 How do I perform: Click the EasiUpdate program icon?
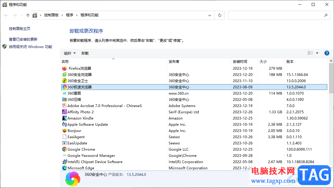coord(64,143)
